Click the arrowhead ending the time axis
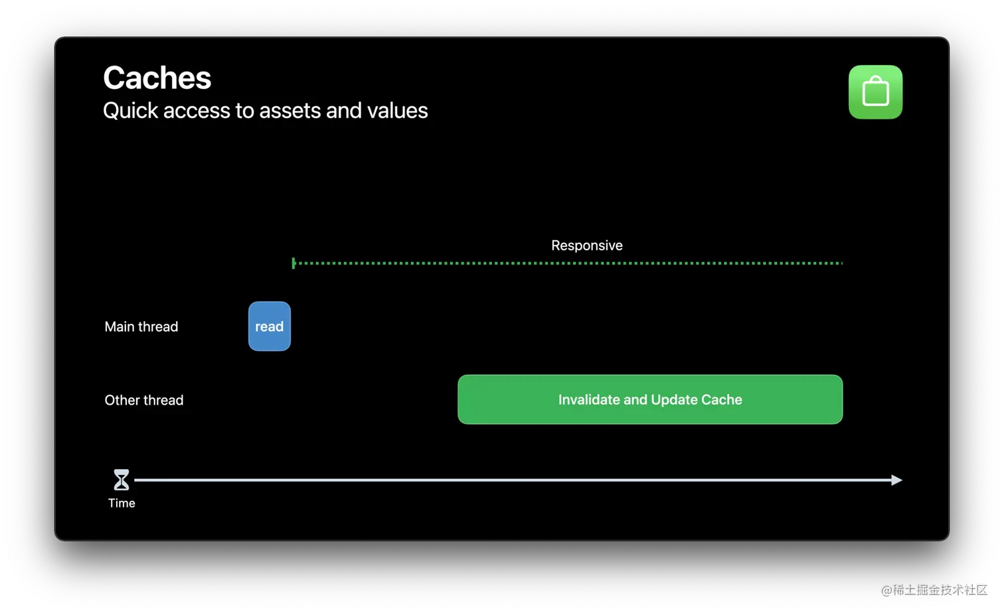The height and width of the screenshot is (613, 1004). [896, 480]
